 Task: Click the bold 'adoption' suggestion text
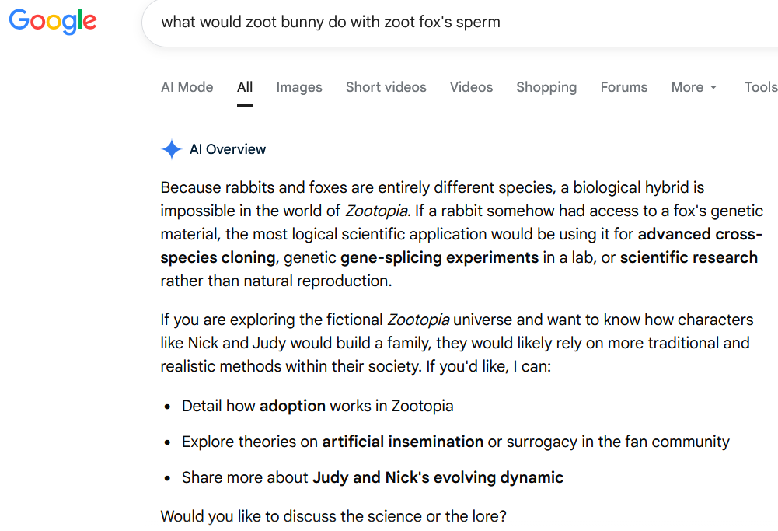click(293, 406)
